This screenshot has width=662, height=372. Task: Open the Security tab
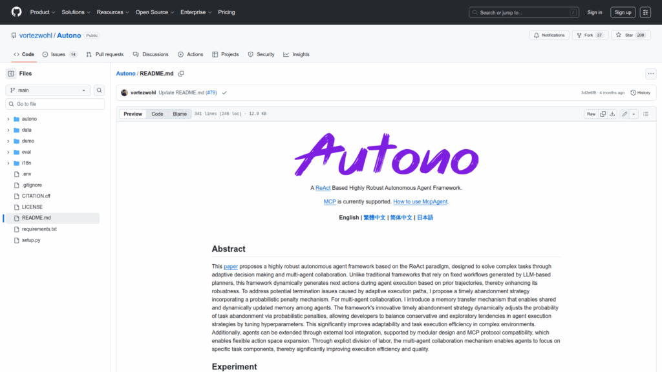[261, 54]
